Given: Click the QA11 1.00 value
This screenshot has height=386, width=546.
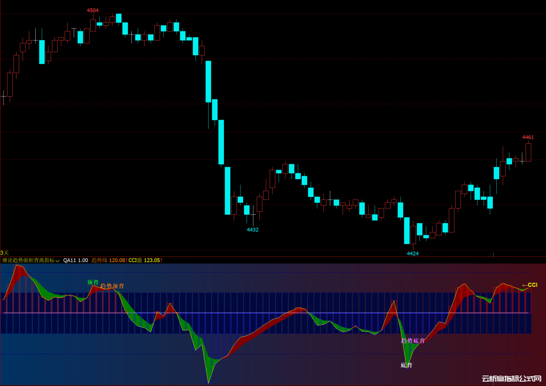Looking at the screenshot, I should point(76,260).
